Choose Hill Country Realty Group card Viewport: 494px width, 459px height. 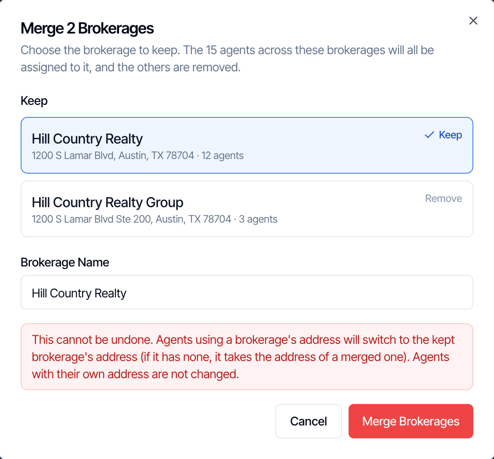coord(247,209)
